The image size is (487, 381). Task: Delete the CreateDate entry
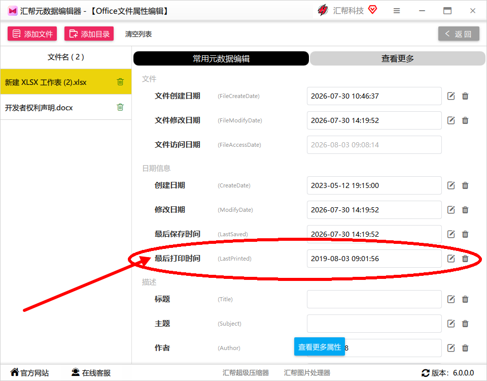(x=465, y=185)
